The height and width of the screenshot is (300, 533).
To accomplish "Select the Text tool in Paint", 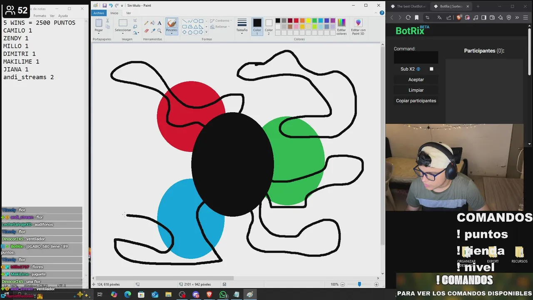I will (x=159, y=23).
